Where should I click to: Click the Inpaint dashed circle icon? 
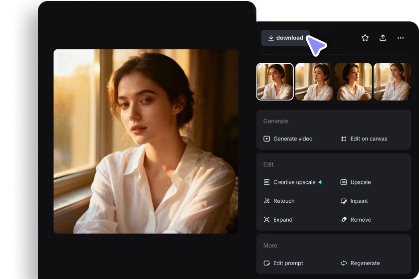point(344,201)
